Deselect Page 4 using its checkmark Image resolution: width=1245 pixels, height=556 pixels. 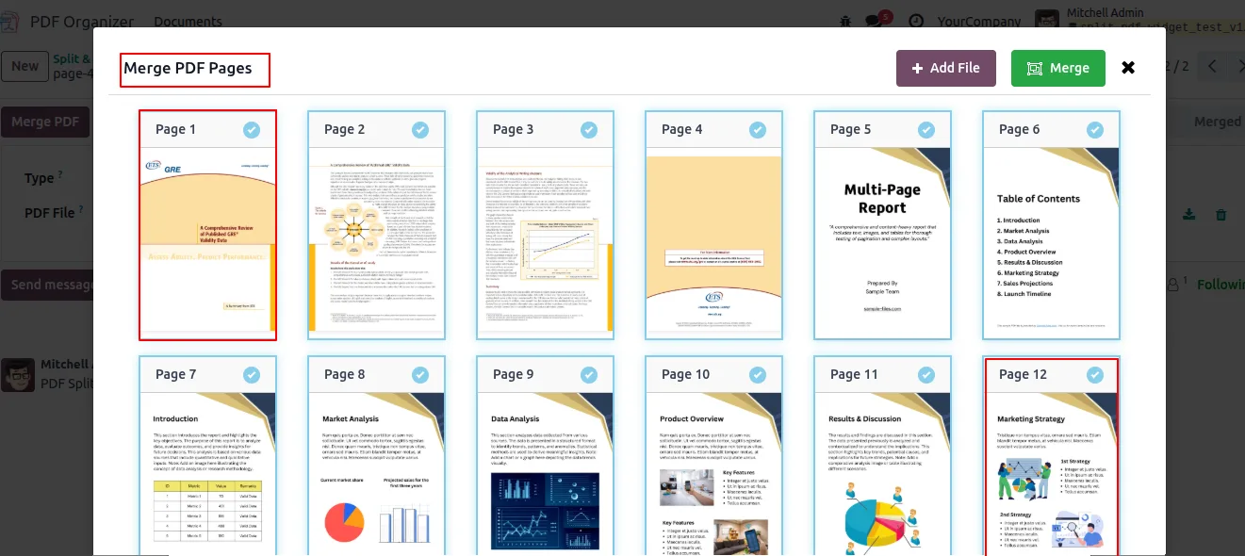(758, 130)
